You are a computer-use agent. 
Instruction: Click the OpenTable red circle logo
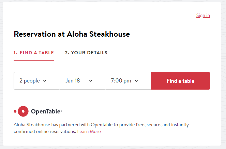(x=23, y=111)
